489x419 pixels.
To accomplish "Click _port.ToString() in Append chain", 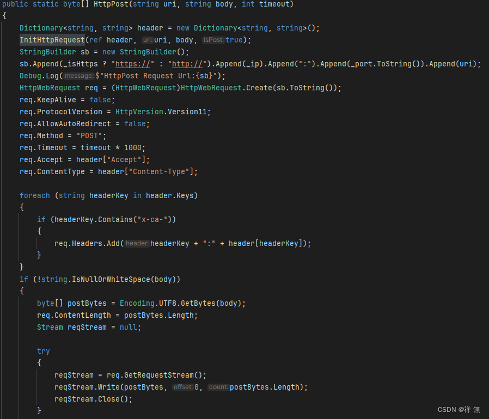I will coord(386,64).
